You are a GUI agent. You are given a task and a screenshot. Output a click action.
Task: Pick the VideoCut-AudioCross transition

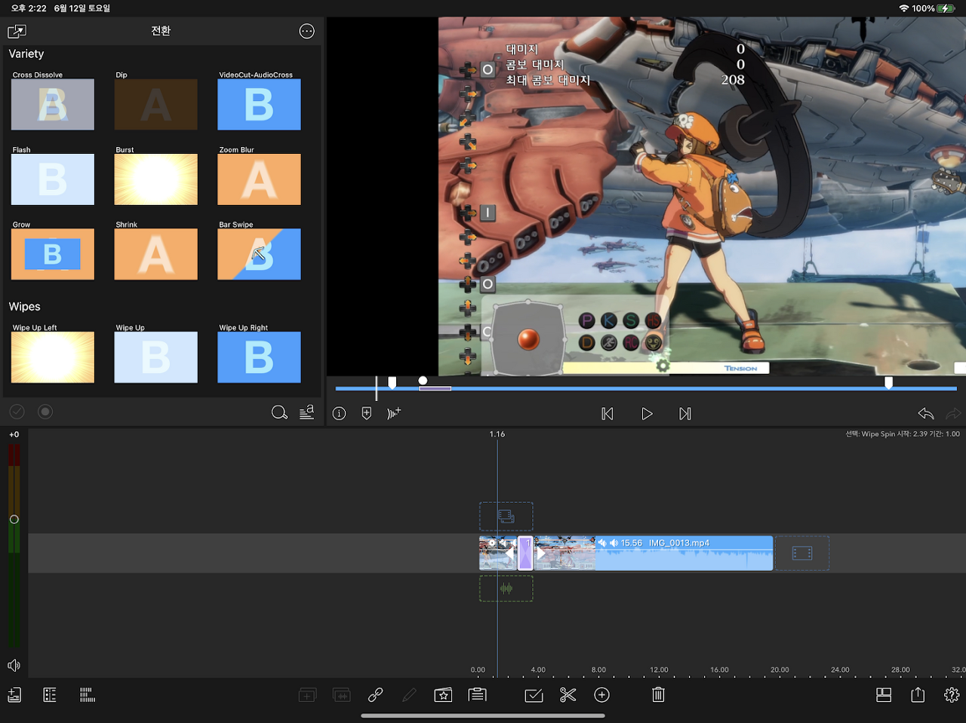[259, 105]
